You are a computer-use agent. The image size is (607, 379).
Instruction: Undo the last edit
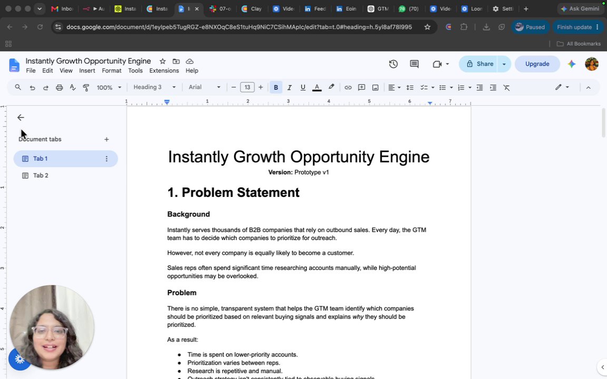(x=32, y=87)
